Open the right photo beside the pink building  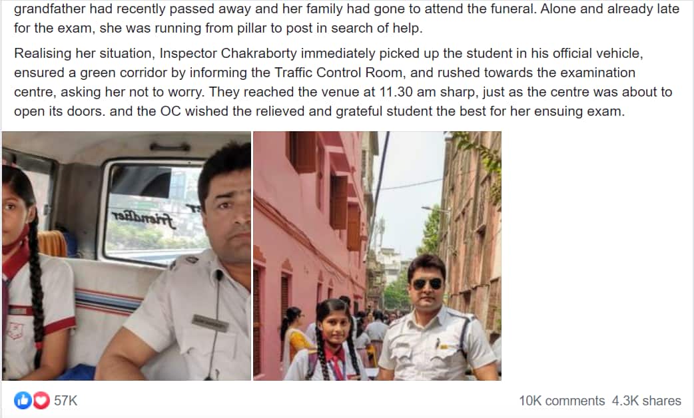(x=377, y=256)
